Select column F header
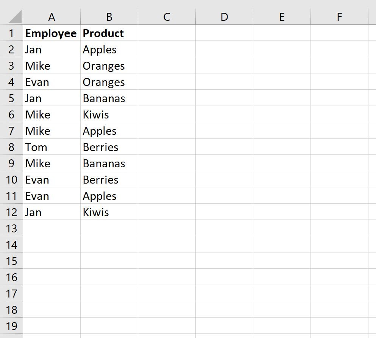The height and width of the screenshot is (338, 376). 339,17
